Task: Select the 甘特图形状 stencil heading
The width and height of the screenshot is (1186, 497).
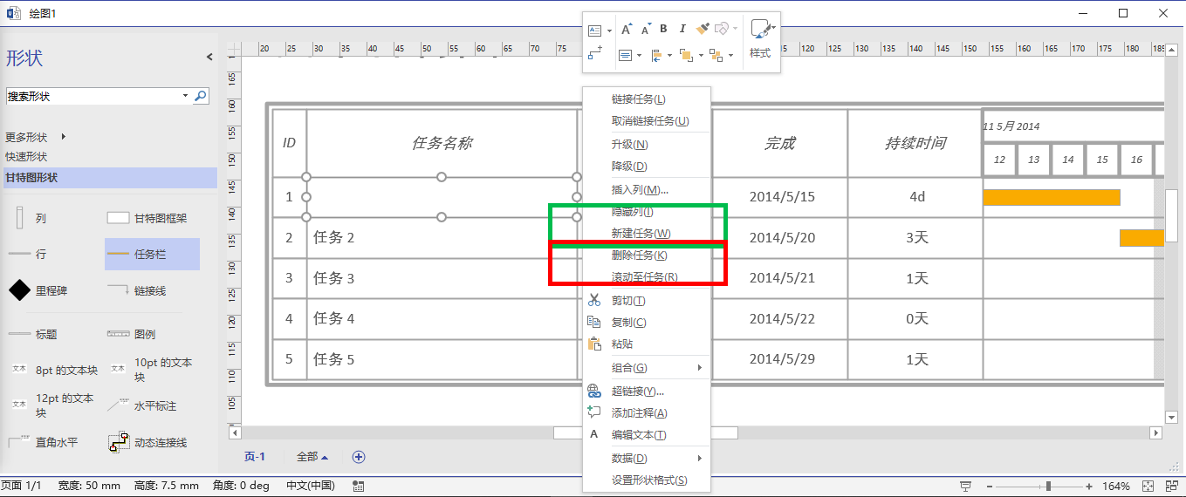Action: pyautogui.click(x=108, y=178)
